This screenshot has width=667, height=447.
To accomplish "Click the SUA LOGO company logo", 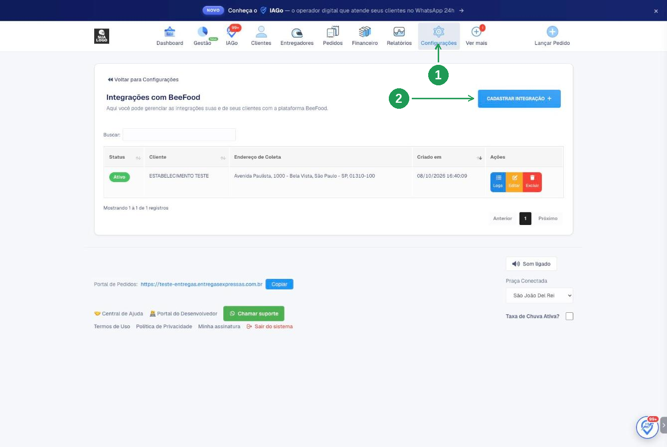I will (x=102, y=36).
